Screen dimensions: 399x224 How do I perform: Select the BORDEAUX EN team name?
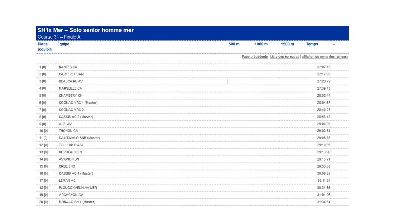click(70, 152)
